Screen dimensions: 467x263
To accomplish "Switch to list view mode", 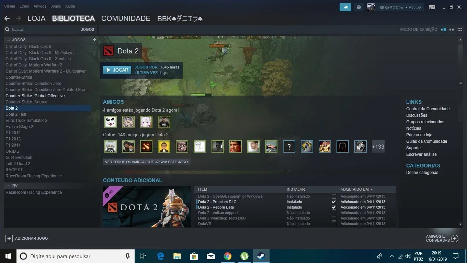I will (x=452, y=29).
